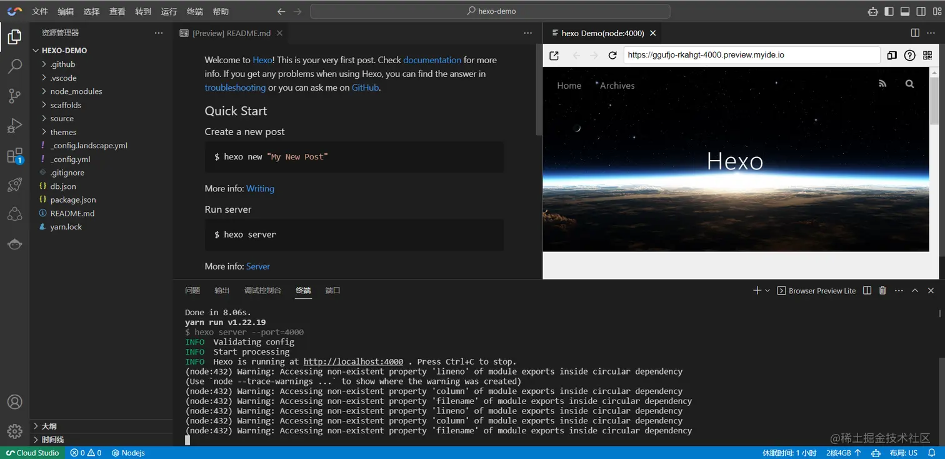Toggle device emulation icon in preview
This screenshot has height=459, width=945.
(x=892, y=56)
